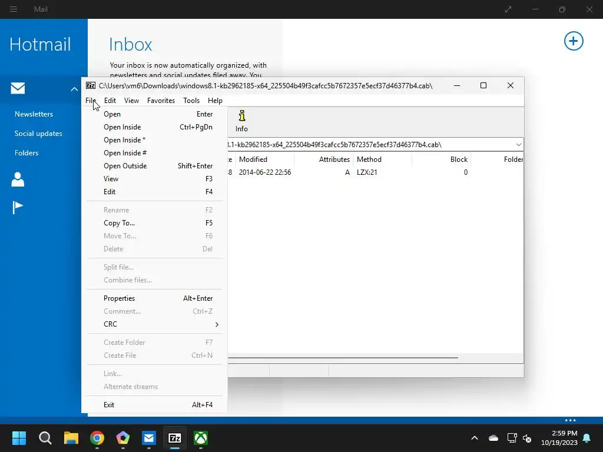Image resolution: width=603 pixels, height=452 pixels.
Task: Choose Open in File menu
Action: click(x=154, y=114)
